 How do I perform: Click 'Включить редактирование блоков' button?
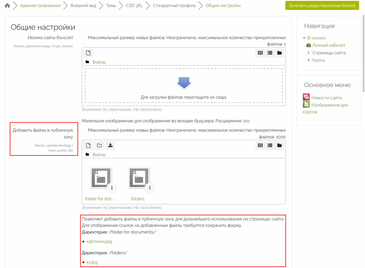322,6
